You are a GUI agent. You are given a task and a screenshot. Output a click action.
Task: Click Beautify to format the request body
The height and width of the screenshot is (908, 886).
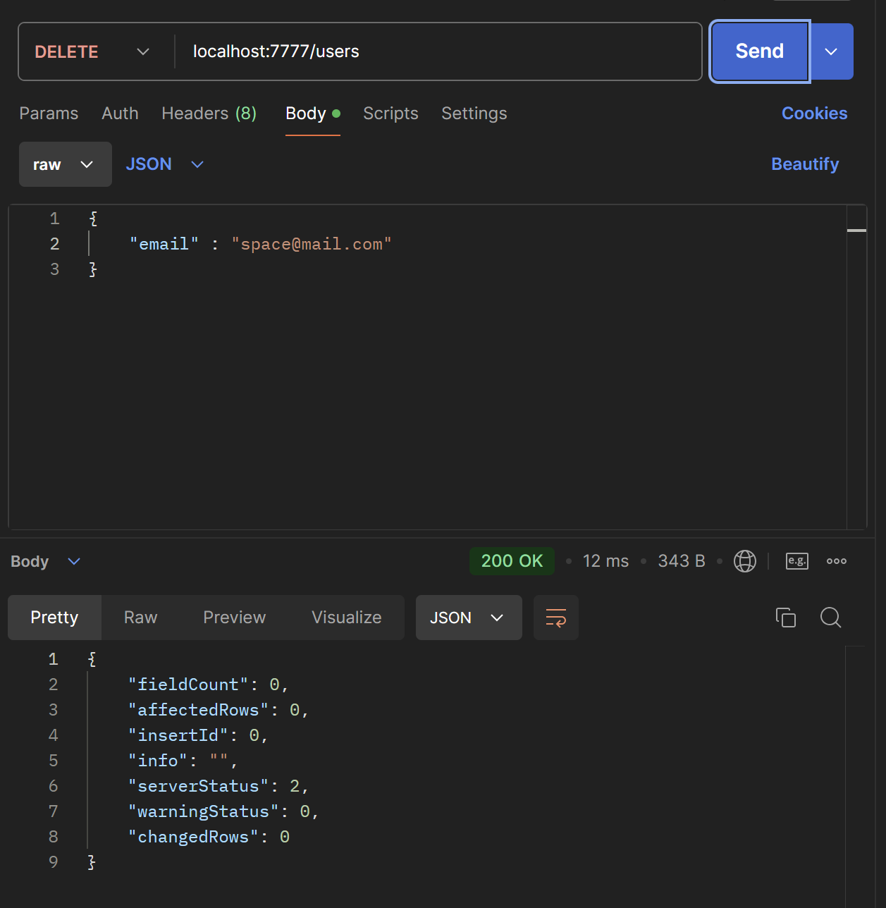click(805, 164)
